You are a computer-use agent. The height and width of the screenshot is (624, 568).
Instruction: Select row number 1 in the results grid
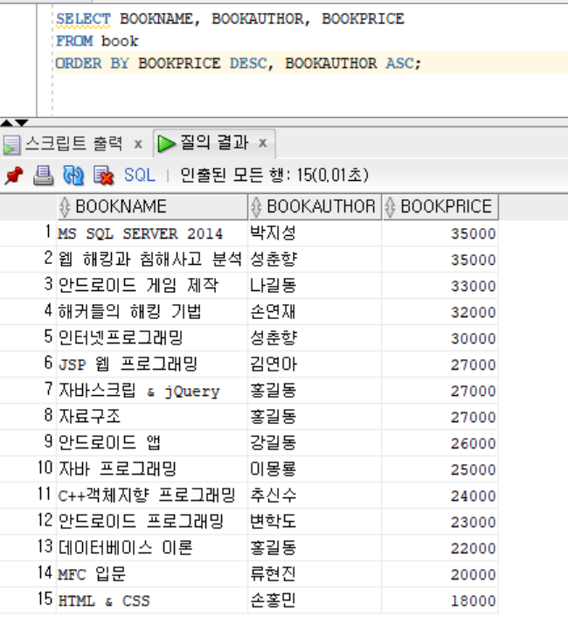coord(28,232)
